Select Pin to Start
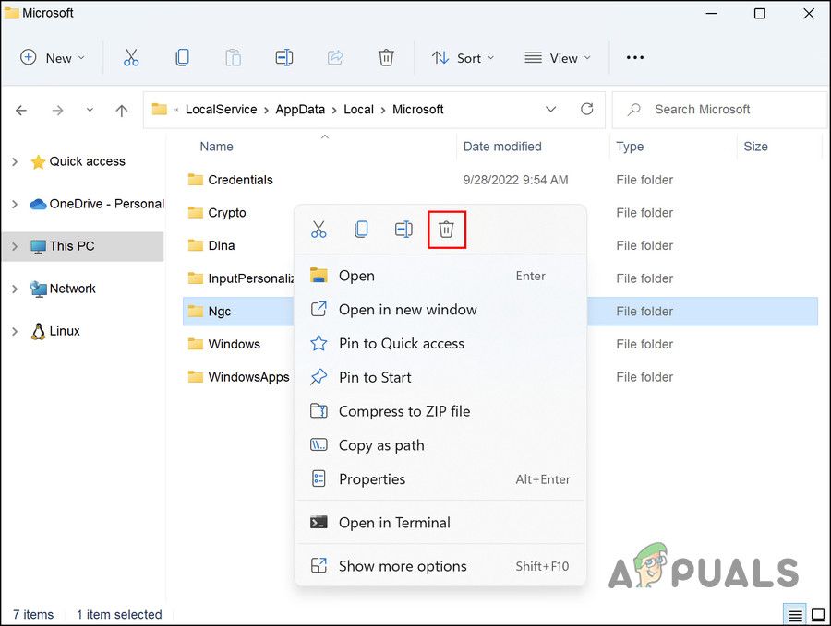Viewport: 831px width, 626px height. [440, 377]
